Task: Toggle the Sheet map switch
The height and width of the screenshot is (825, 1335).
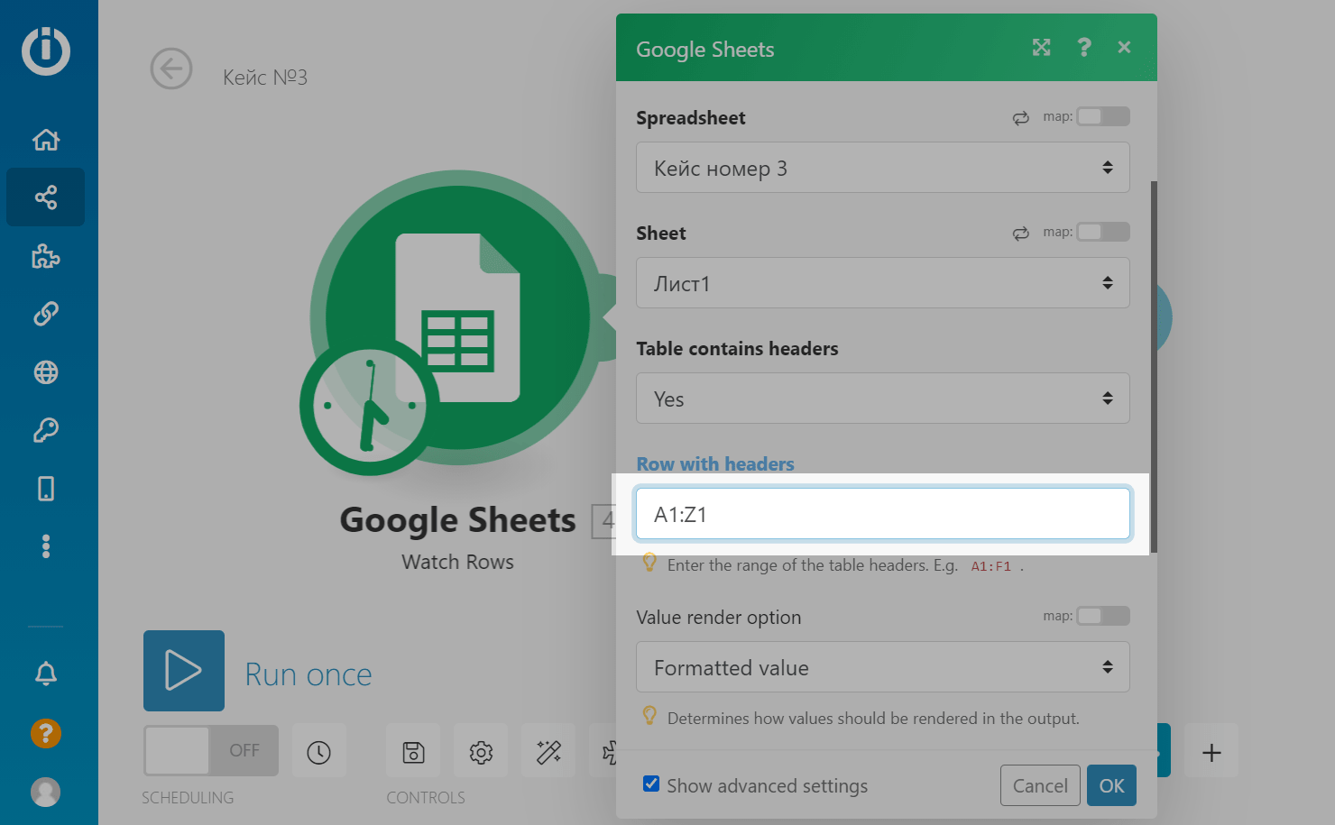Action: 1102,232
